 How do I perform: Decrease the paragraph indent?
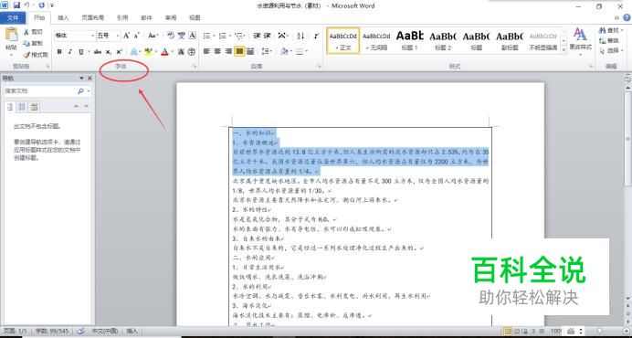pyautogui.click(x=257, y=36)
